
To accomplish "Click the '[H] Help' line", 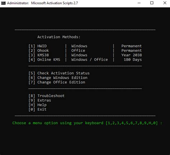I will [37, 105].
